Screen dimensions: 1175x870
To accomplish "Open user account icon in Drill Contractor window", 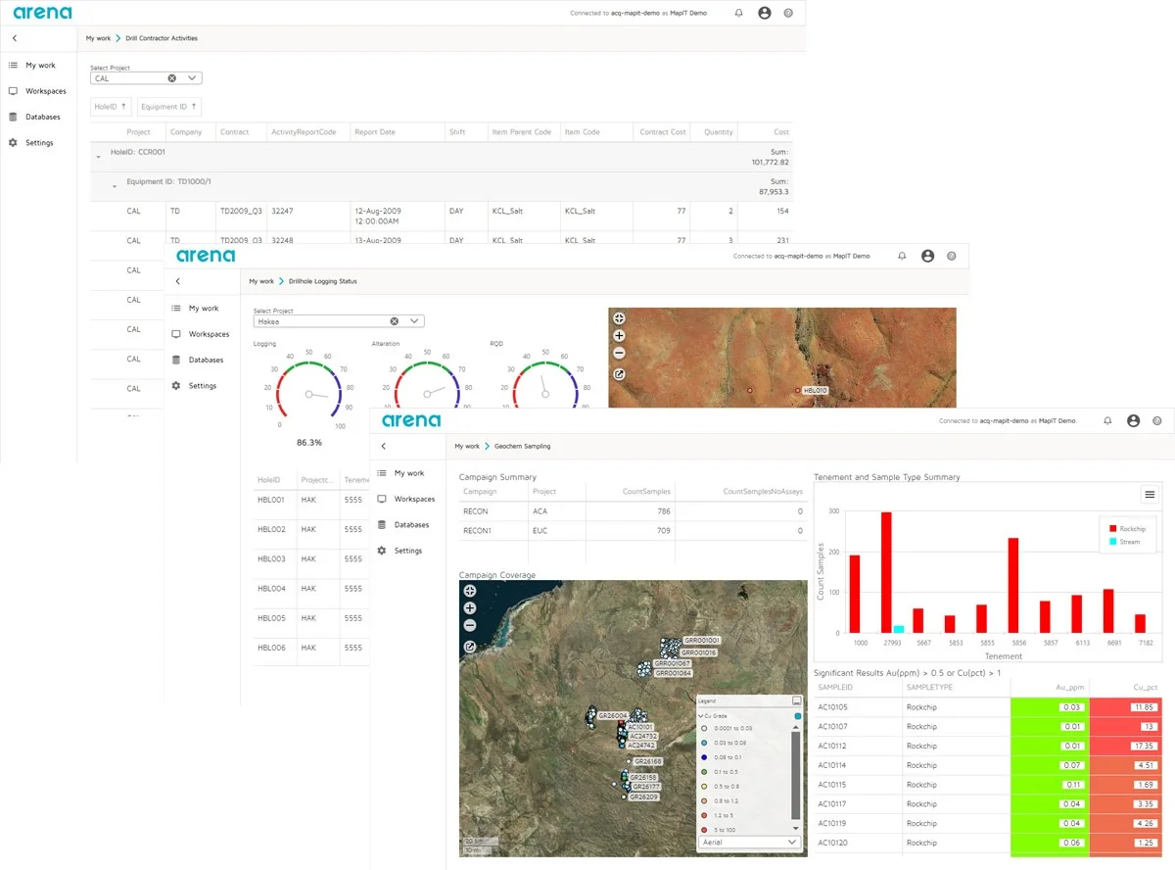I will click(765, 14).
